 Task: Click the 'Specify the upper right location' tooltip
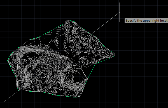click(x=146, y=21)
